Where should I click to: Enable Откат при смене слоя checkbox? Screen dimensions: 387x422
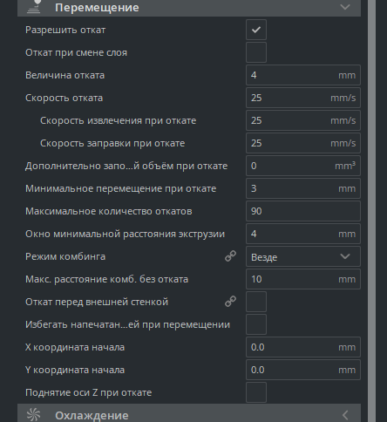click(x=256, y=52)
